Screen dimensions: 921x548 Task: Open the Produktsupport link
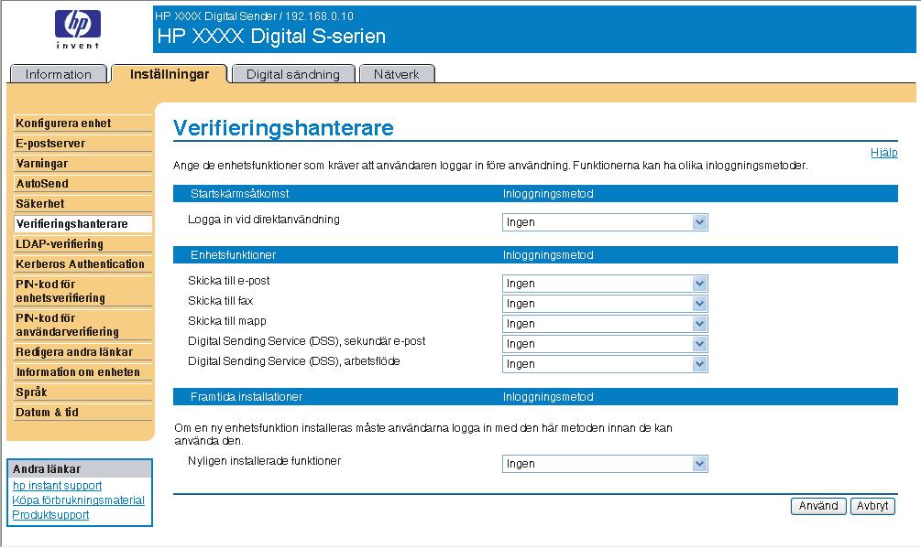point(50,514)
